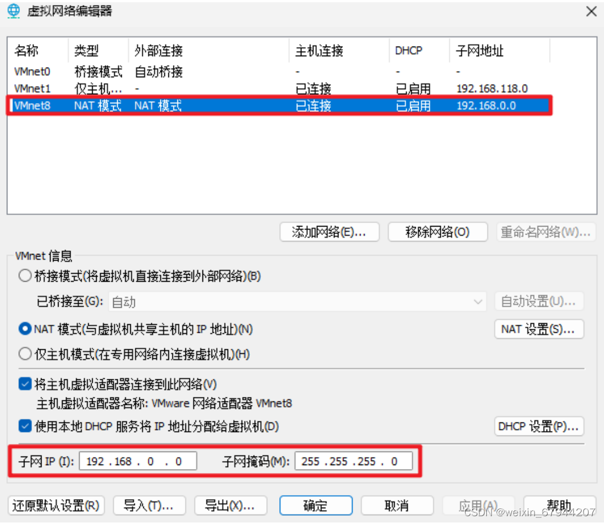The width and height of the screenshot is (604, 523).
Task: Click the 重命名网络(W)... button
Action: 546,232
